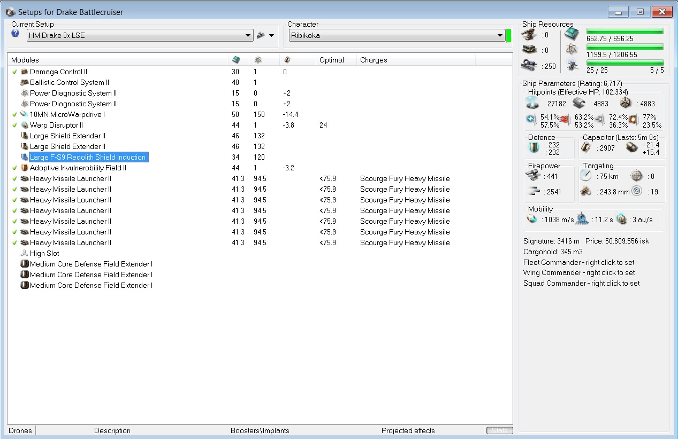
Task: Click the shield hitpoints icon showing 27182
Action: pos(533,103)
